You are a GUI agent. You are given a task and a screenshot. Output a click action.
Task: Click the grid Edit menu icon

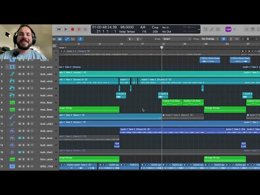(x=54, y=39)
